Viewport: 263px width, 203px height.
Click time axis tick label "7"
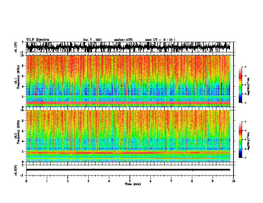tap(171, 181)
